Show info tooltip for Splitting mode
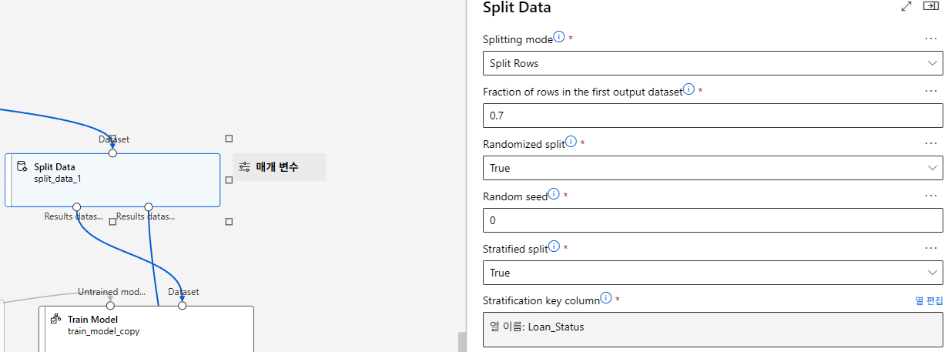Viewport: 948px width, 352px height. (x=559, y=37)
